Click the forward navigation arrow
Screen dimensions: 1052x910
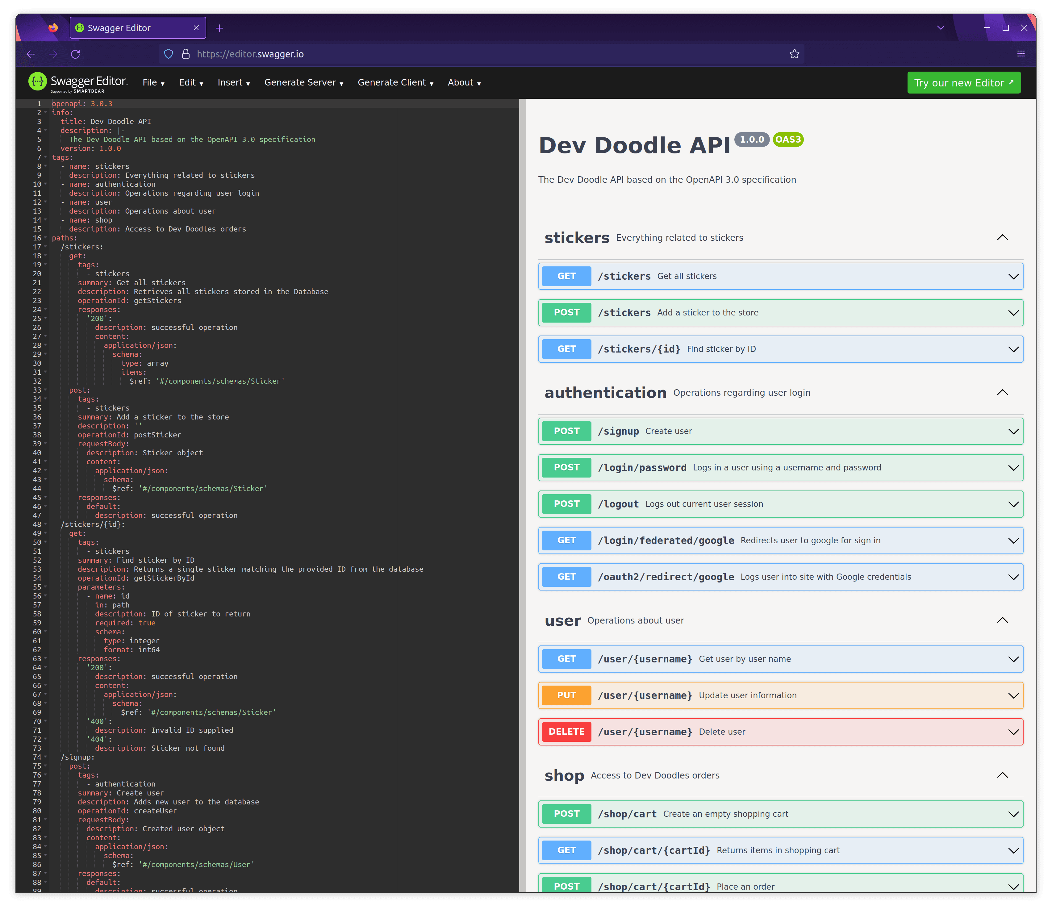coord(53,54)
